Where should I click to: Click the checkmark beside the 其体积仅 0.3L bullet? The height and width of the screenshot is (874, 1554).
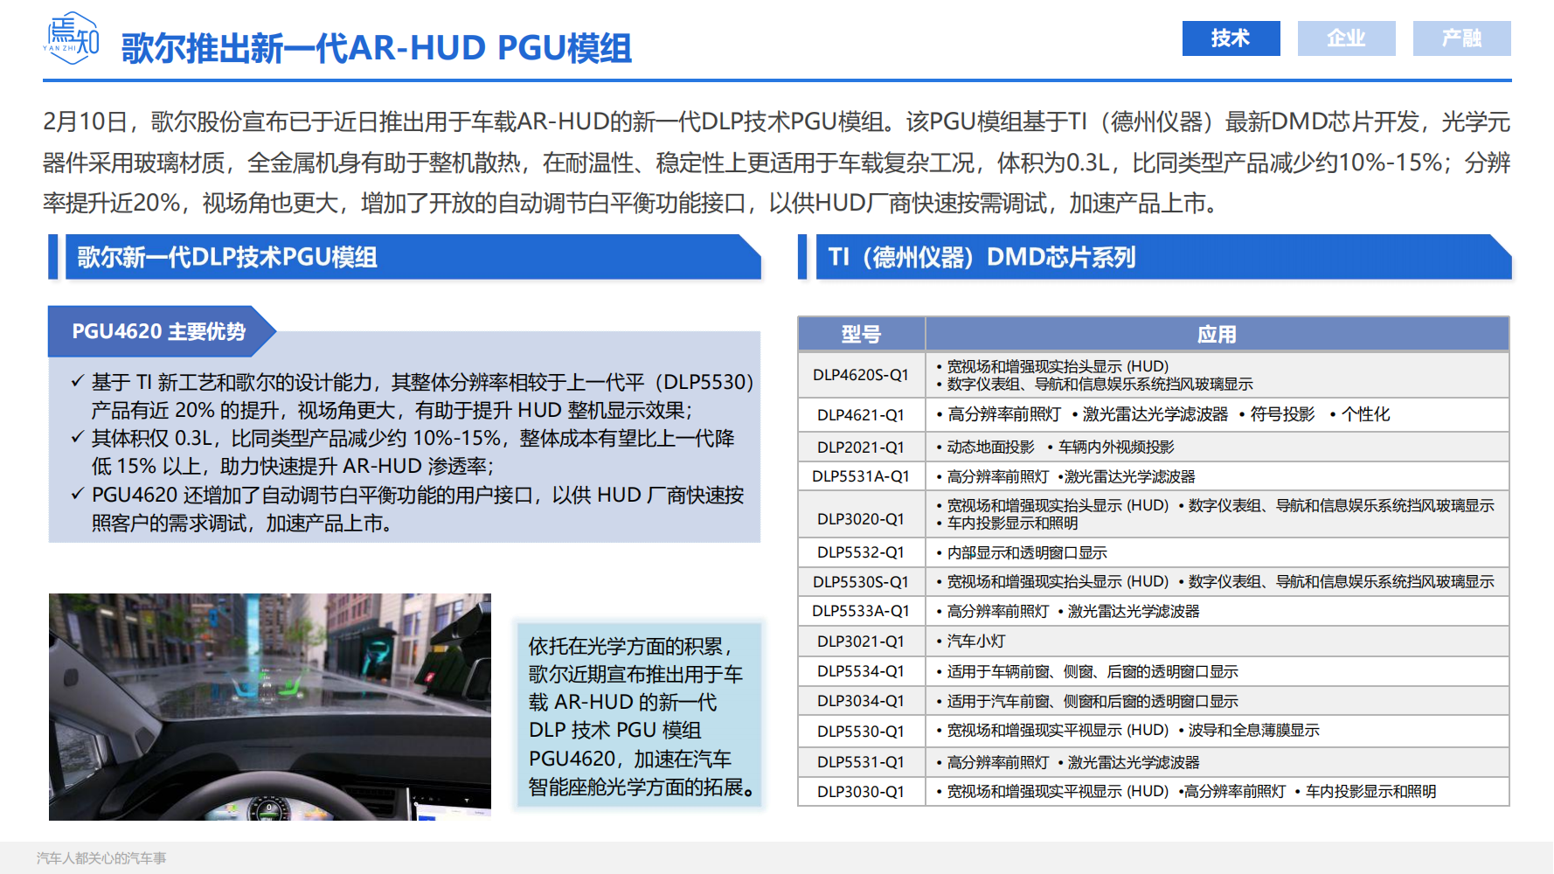tap(78, 437)
